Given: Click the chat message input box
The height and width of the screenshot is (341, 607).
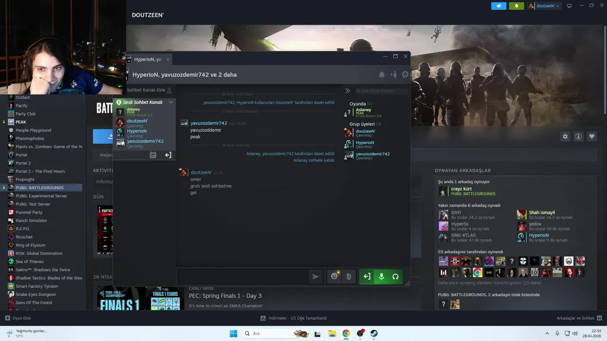Looking at the screenshot, I should coord(243,277).
